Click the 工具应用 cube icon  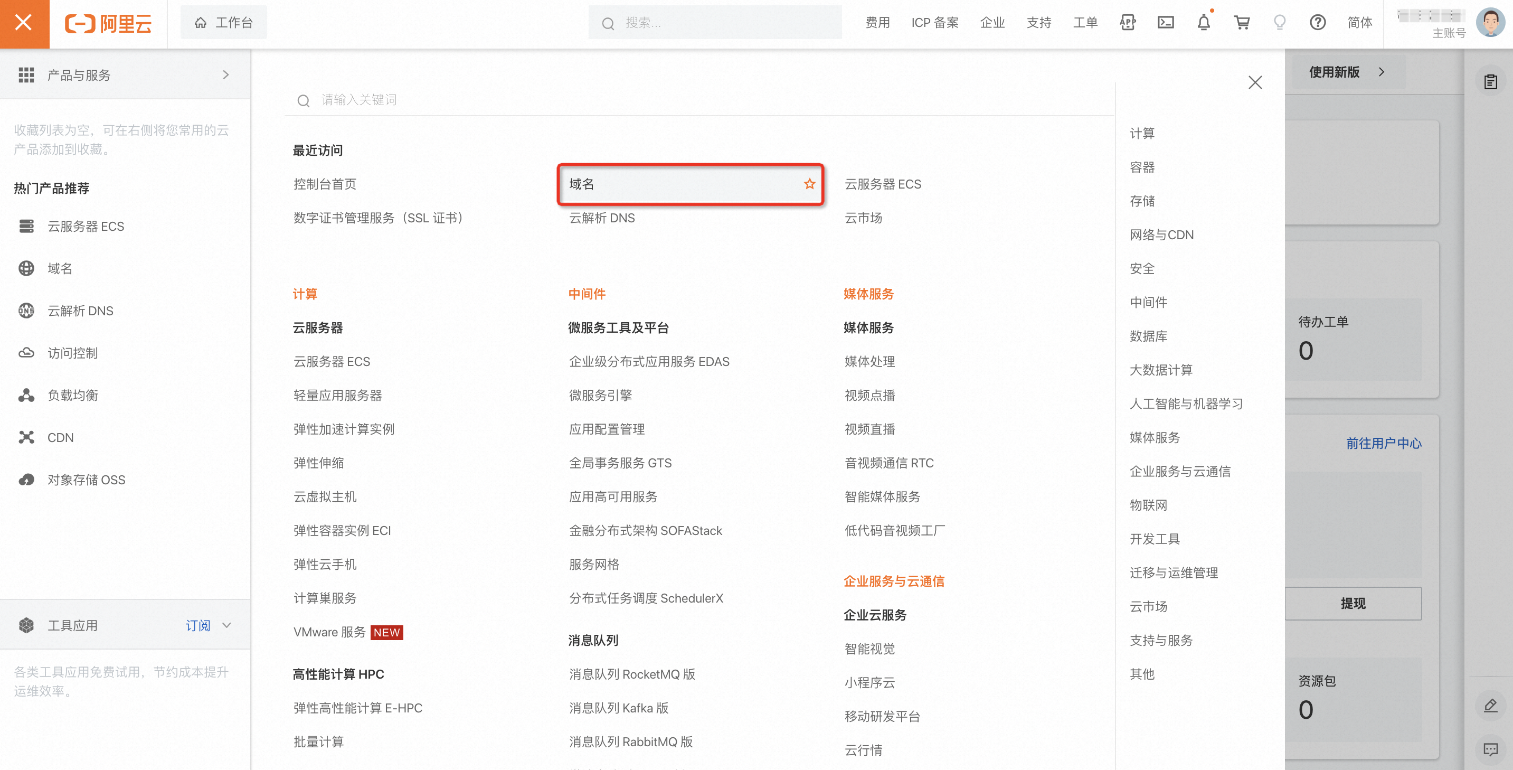[26, 625]
